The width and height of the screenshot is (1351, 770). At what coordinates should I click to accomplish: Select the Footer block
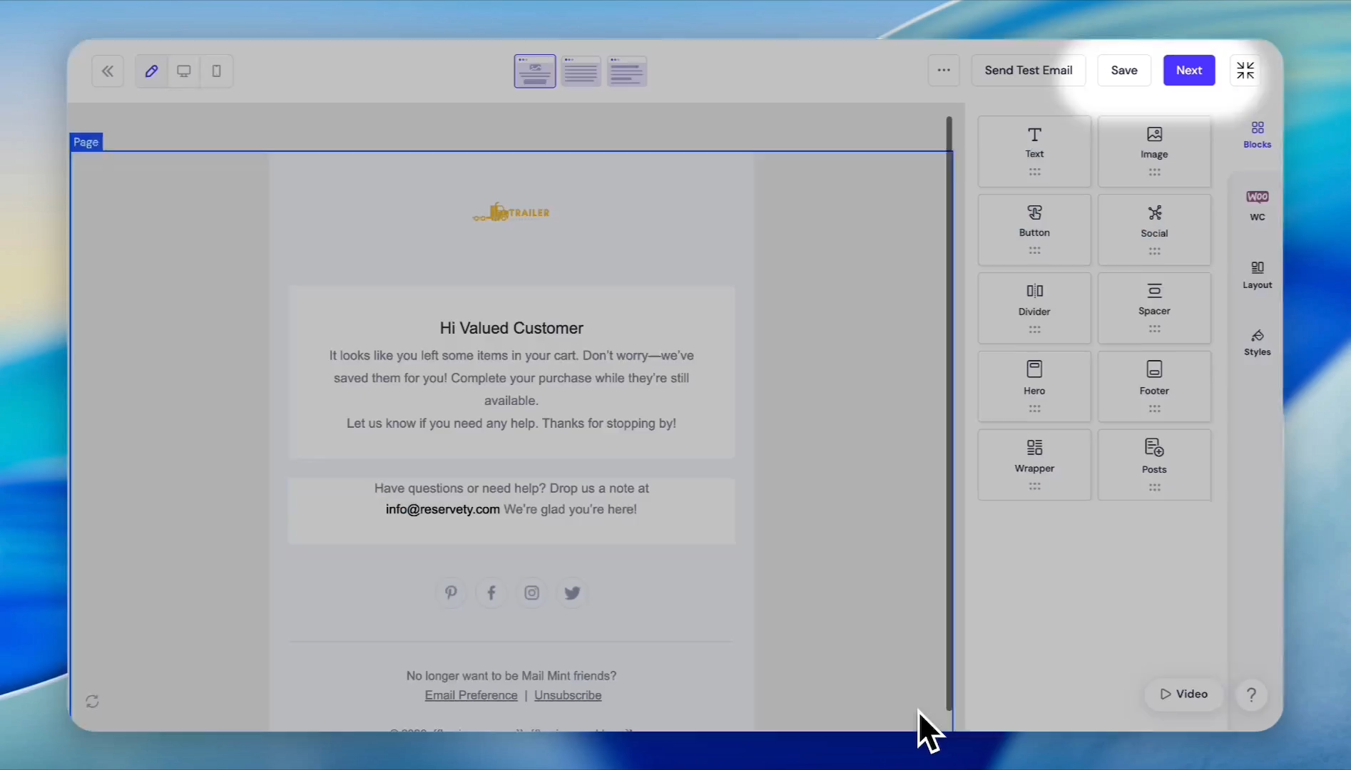tap(1154, 387)
